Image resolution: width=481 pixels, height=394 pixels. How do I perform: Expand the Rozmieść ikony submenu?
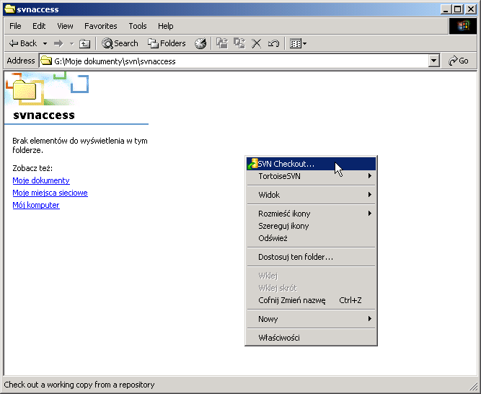pyautogui.click(x=311, y=214)
